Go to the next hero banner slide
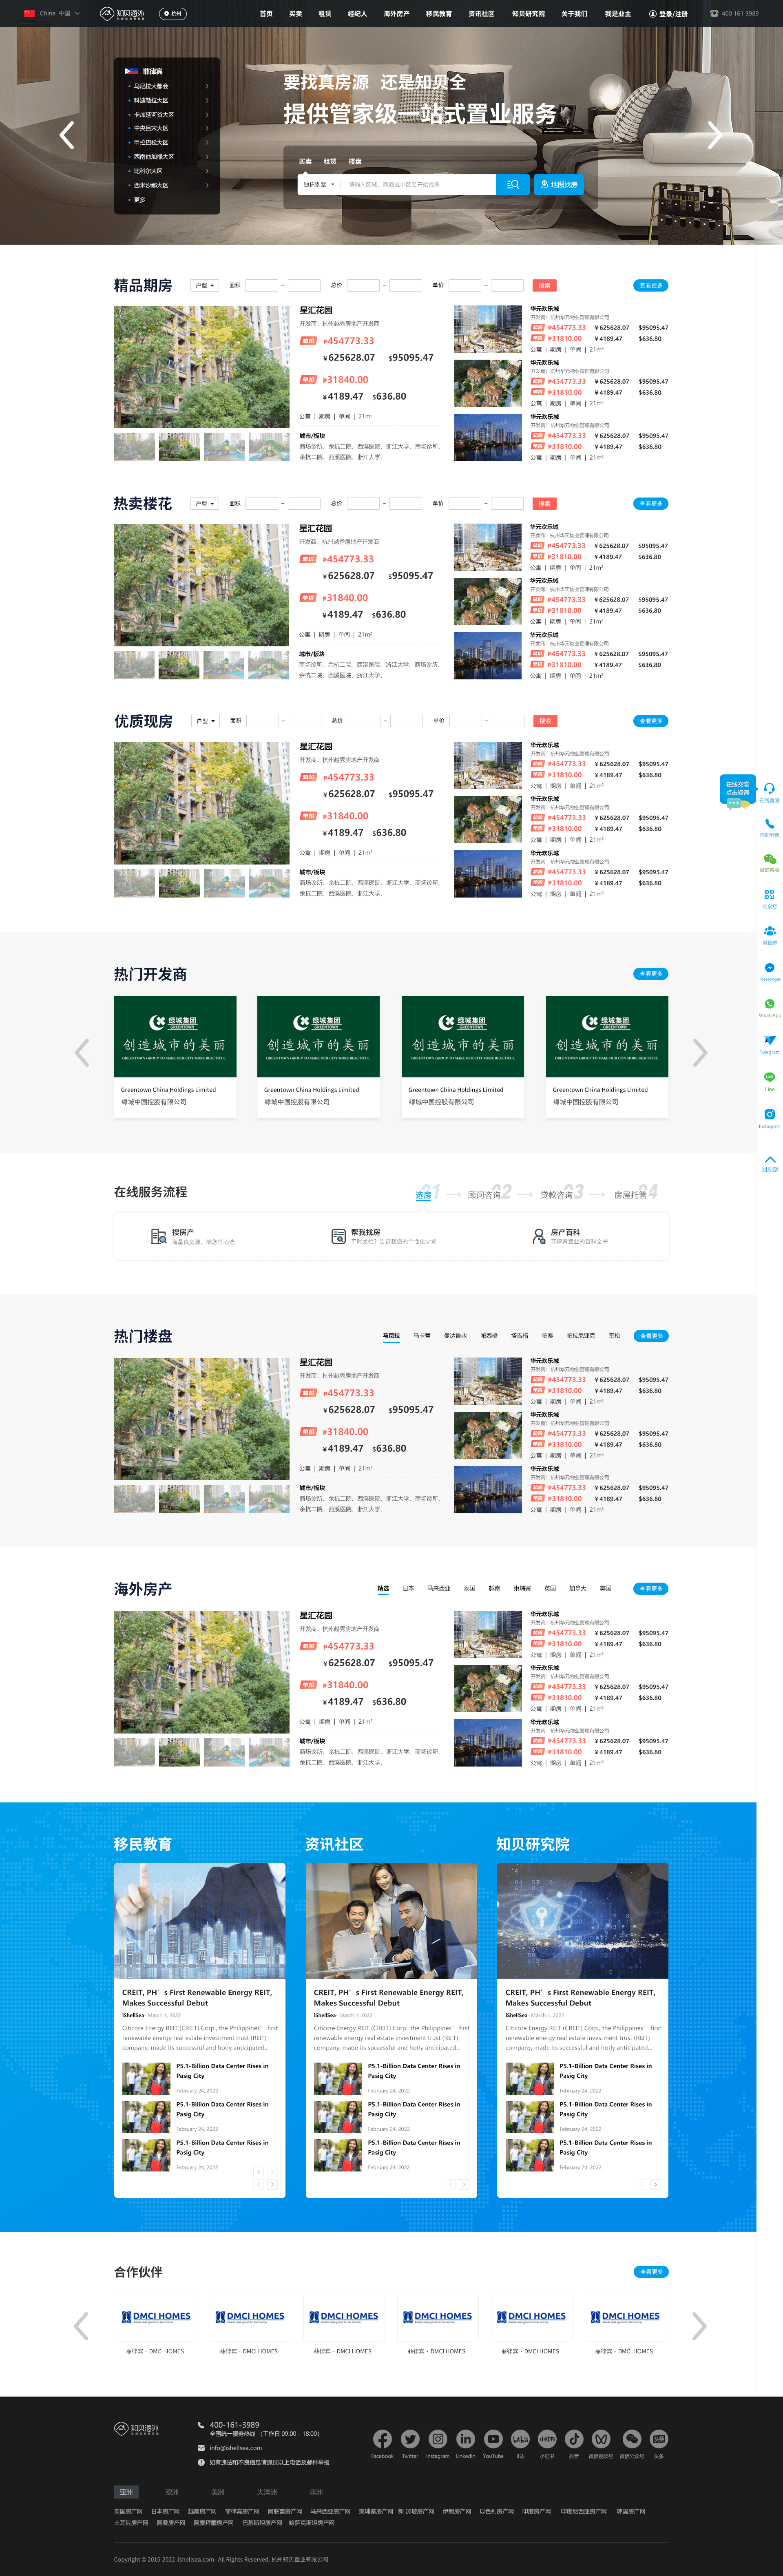The height and width of the screenshot is (2576, 783). (714, 135)
